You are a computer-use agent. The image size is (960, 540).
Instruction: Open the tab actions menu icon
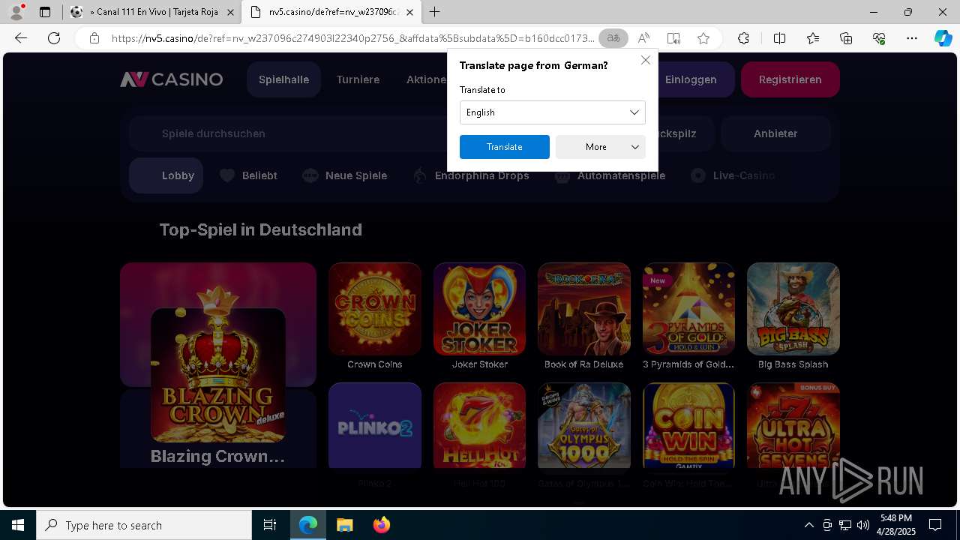coord(45,12)
